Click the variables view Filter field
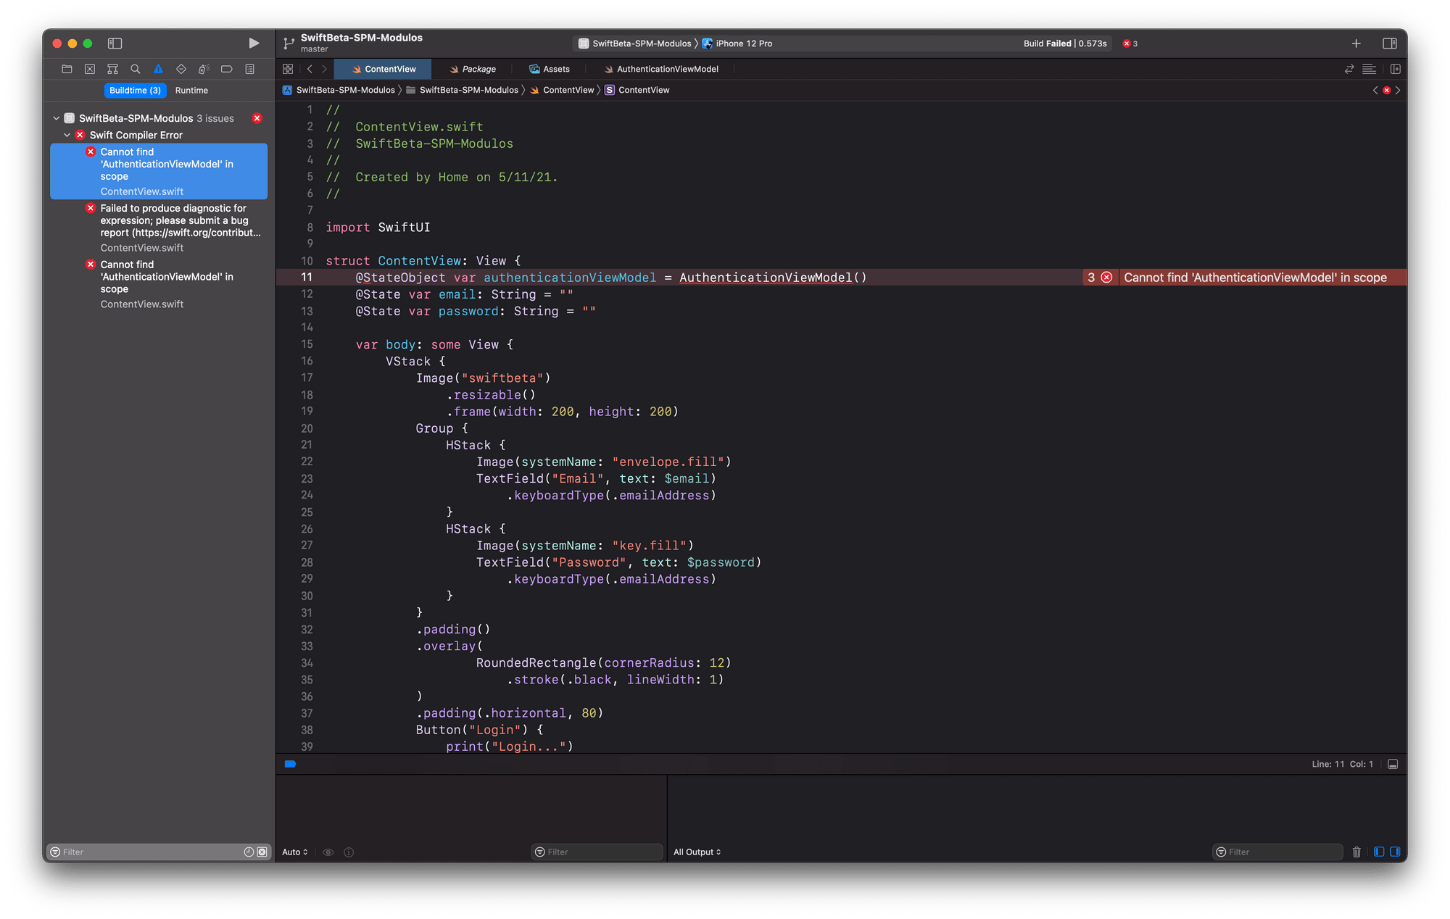 pos(597,852)
